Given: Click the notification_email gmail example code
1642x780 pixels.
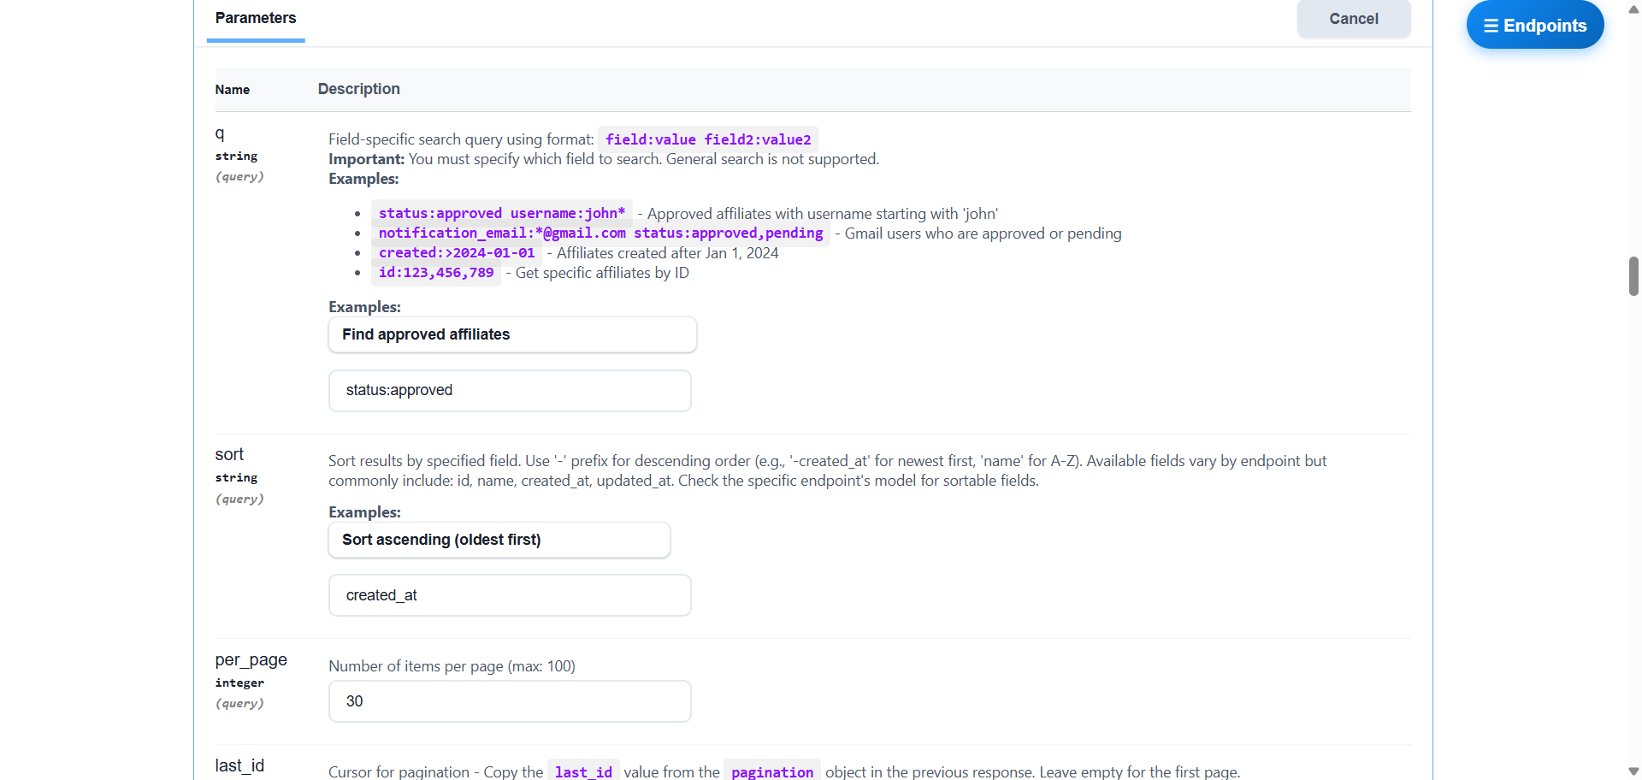Looking at the screenshot, I should (x=600, y=233).
